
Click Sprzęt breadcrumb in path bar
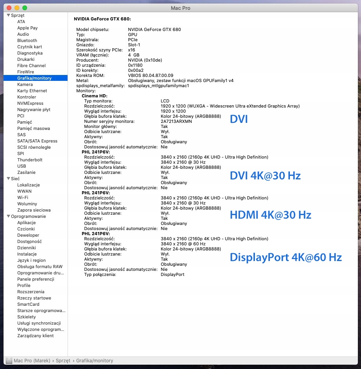click(63, 360)
